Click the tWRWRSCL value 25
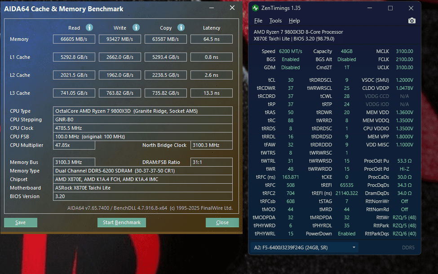438x274 pixels. click(x=347, y=88)
